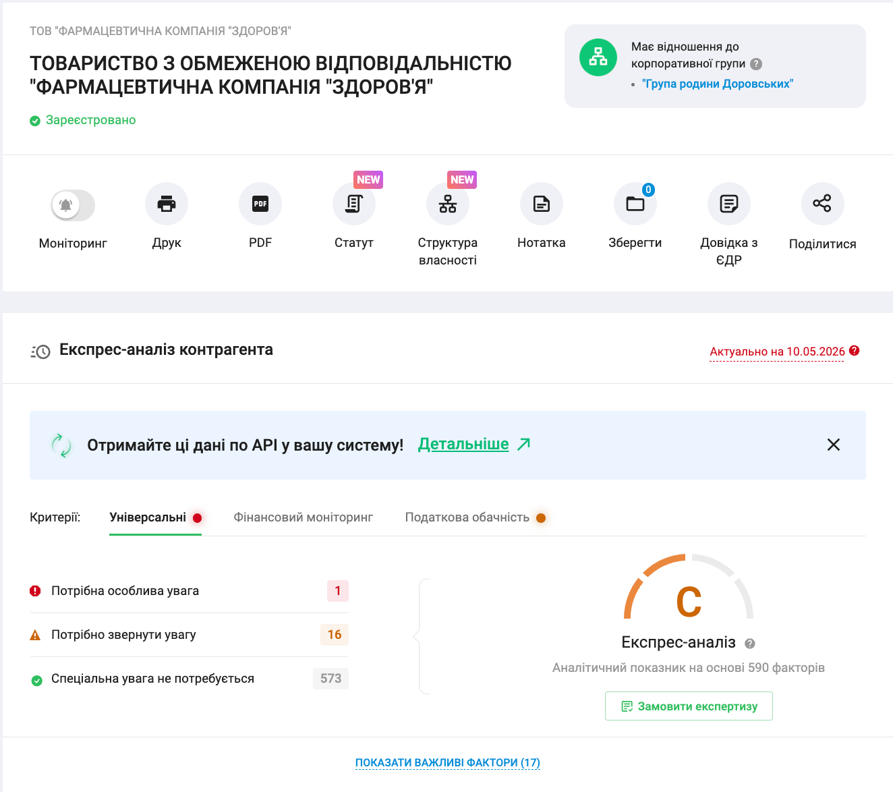Click the Нотатка note icon

point(542,204)
